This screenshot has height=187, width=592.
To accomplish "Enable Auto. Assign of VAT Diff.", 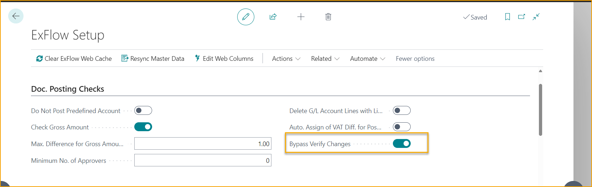I will pos(402,127).
